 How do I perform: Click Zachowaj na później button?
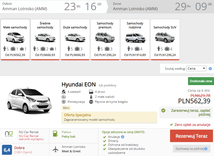coord(192,149)
